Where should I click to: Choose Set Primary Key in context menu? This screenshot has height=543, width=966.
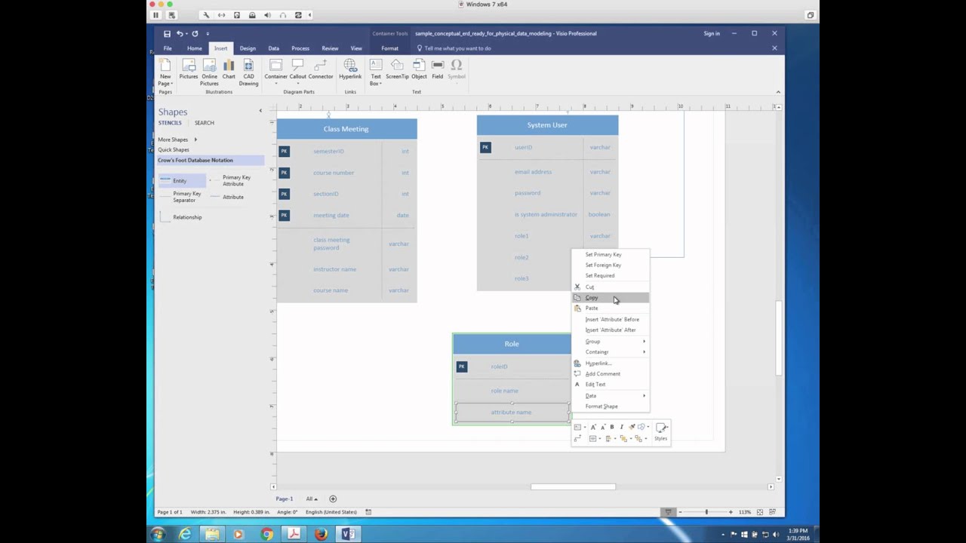coord(610,254)
